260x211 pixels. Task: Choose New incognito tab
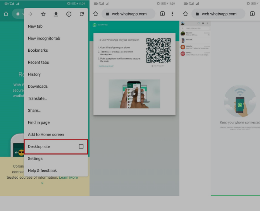click(56, 38)
